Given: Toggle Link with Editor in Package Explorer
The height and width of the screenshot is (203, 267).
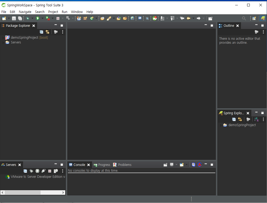Looking at the screenshot, I should point(47,32).
